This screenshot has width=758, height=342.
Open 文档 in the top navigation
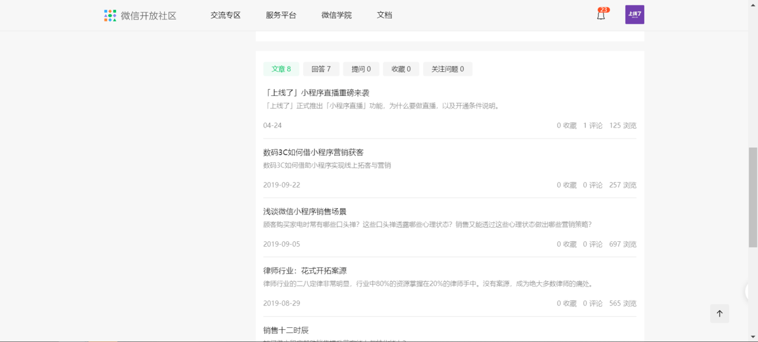385,15
